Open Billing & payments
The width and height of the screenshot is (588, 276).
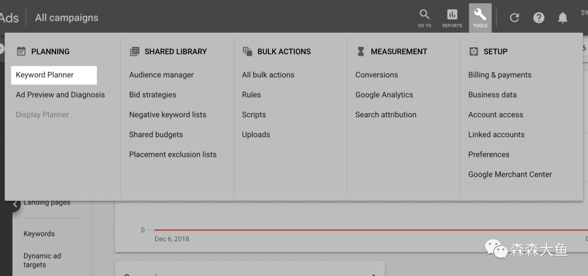[x=500, y=75]
